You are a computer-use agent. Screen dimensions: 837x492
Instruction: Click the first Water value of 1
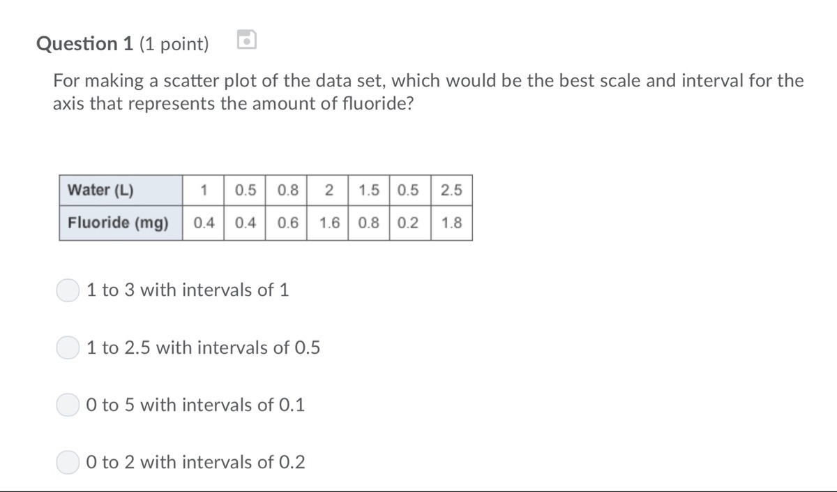pyautogui.click(x=204, y=190)
